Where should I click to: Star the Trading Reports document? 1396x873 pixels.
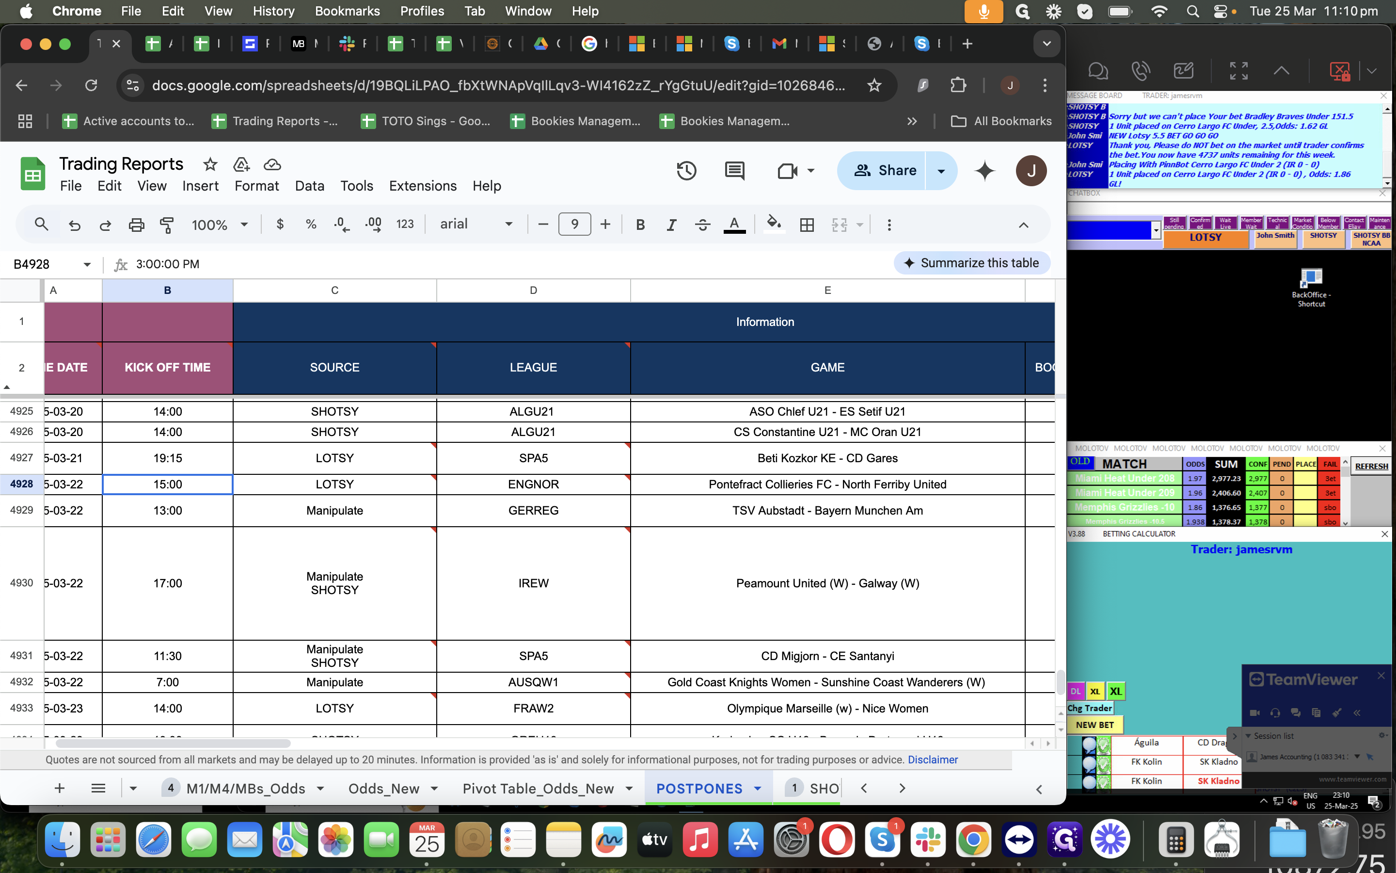click(x=210, y=164)
